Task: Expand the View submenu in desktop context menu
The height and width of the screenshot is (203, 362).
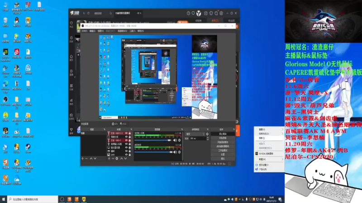Action: pos(269,129)
